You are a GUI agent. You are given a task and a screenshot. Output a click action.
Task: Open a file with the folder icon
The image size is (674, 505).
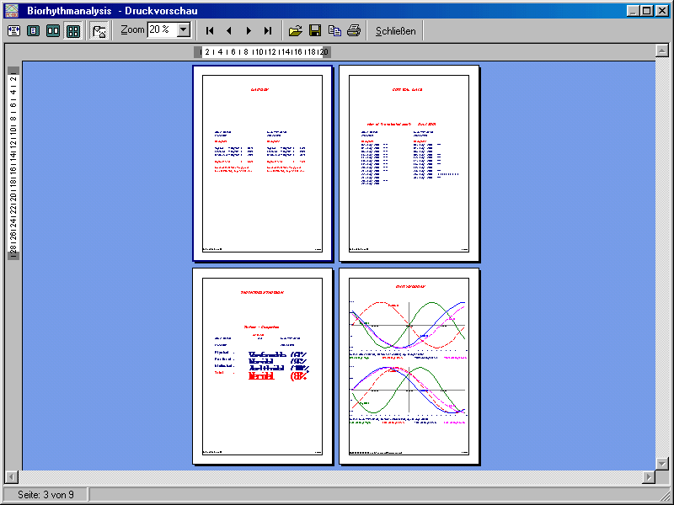[295, 30]
